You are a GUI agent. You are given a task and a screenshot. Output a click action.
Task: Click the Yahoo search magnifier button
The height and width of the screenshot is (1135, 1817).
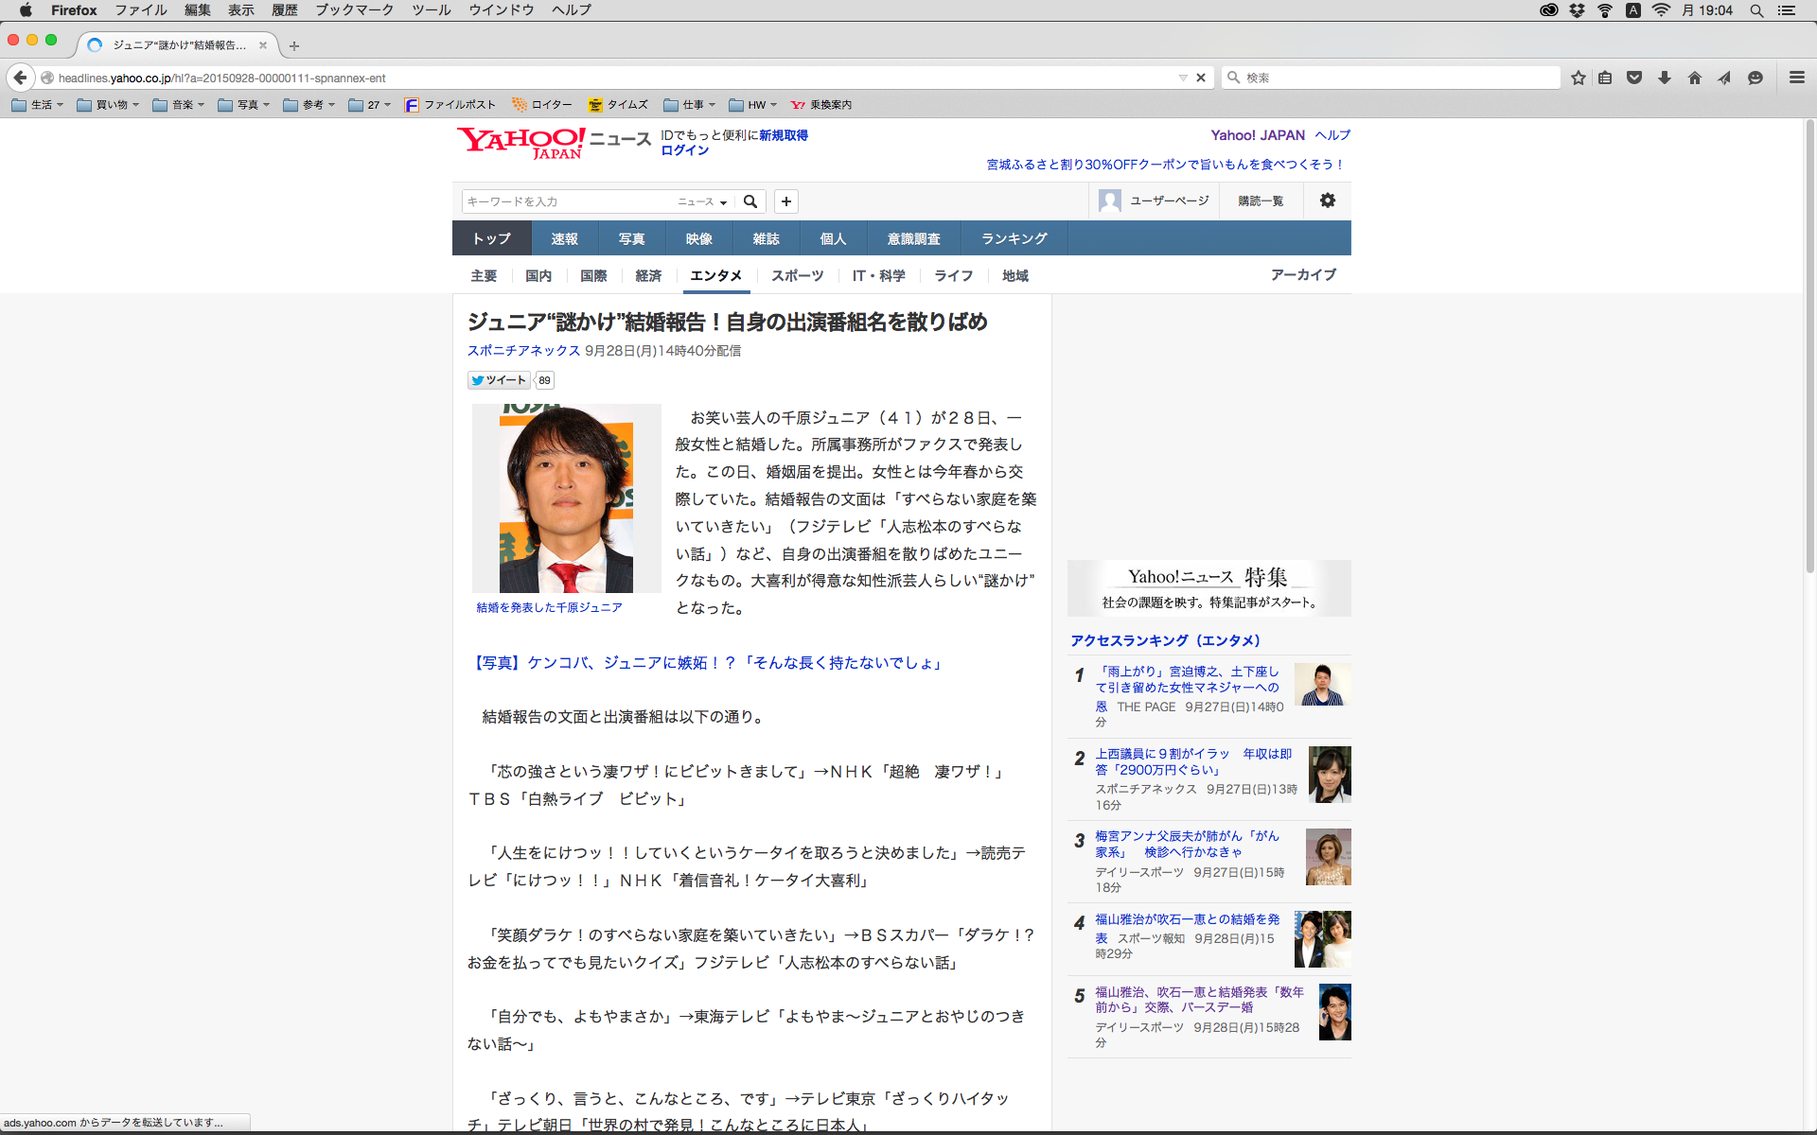(750, 201)
